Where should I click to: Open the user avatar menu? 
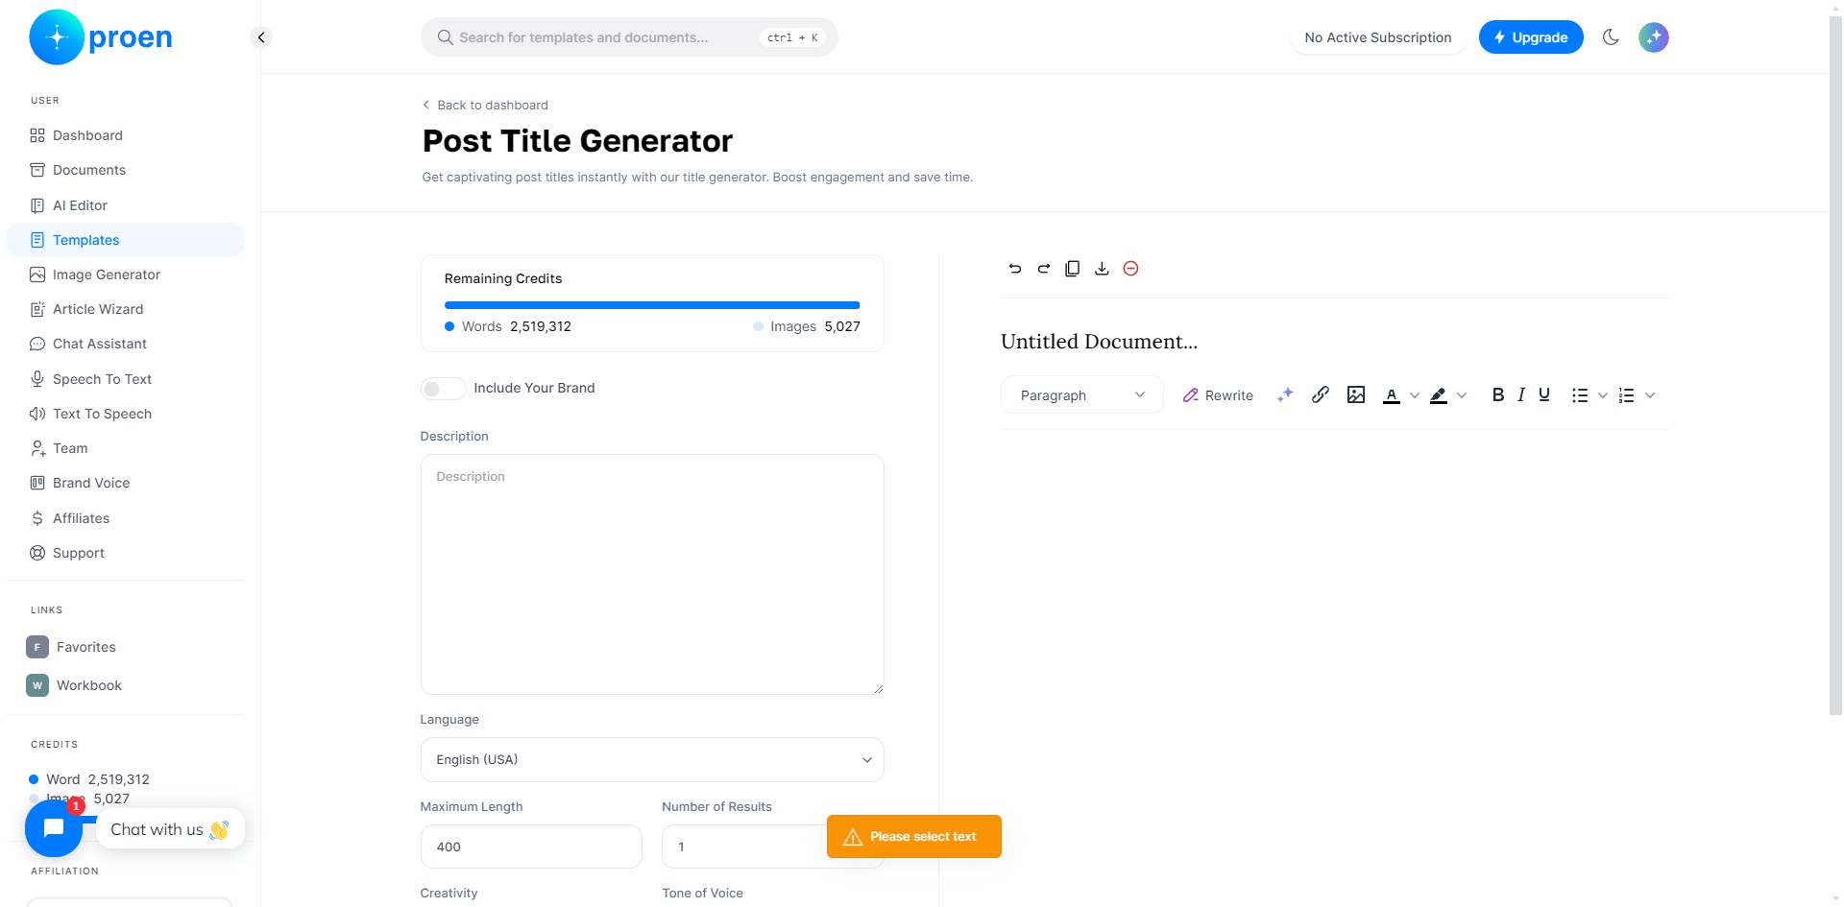click(x=1653, y=37)
